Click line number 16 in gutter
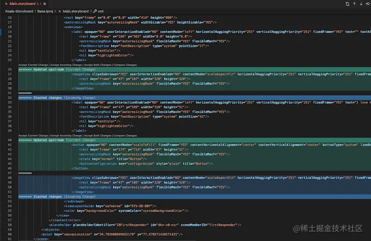Image resolution: width=371 pixels, height=241 pixels. click(x=10, y=18)
